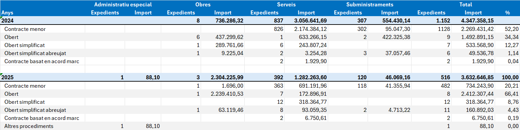Select the cell with value 437.299,62
Screen dimensions: 520x130
click(229, 37)
